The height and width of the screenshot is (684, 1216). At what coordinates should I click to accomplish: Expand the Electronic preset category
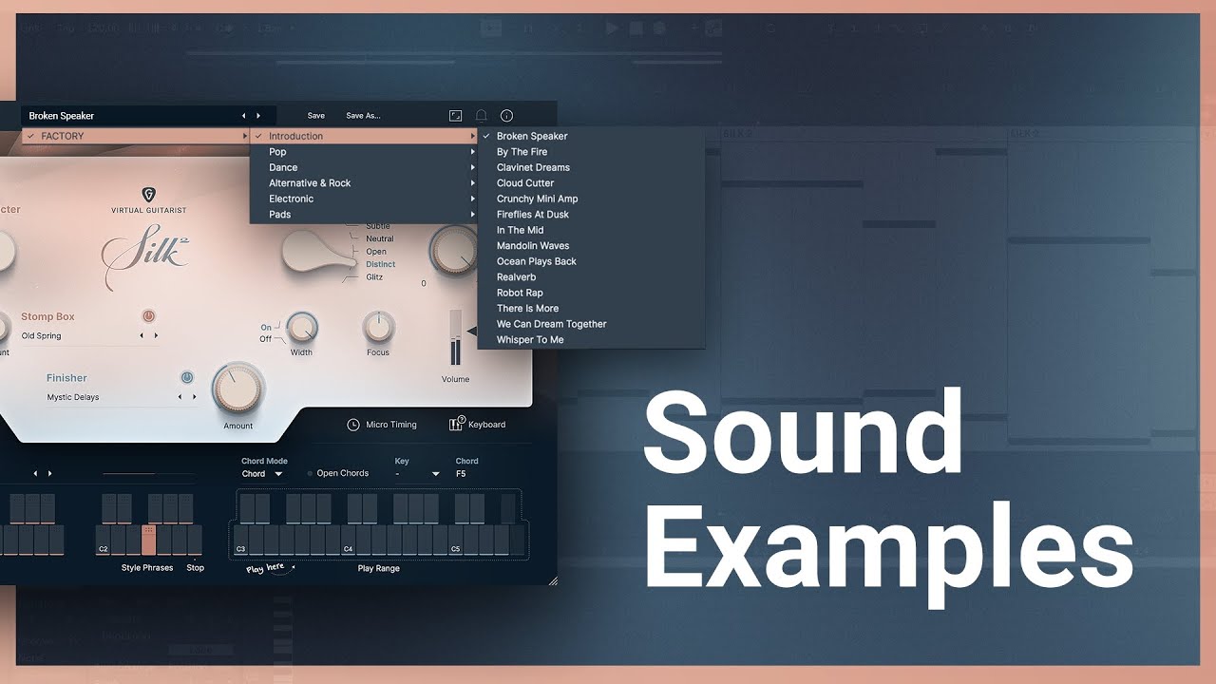tap(364, 199)
